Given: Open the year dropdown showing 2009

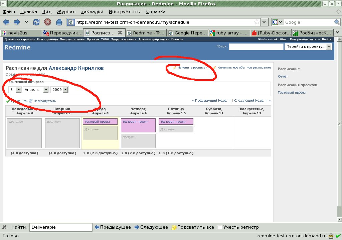Looking at the screenshot, I should coord(65,90).
